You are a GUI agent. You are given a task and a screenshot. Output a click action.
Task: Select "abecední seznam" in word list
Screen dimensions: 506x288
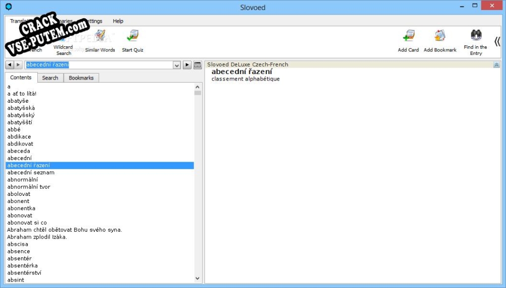(31, 173)
